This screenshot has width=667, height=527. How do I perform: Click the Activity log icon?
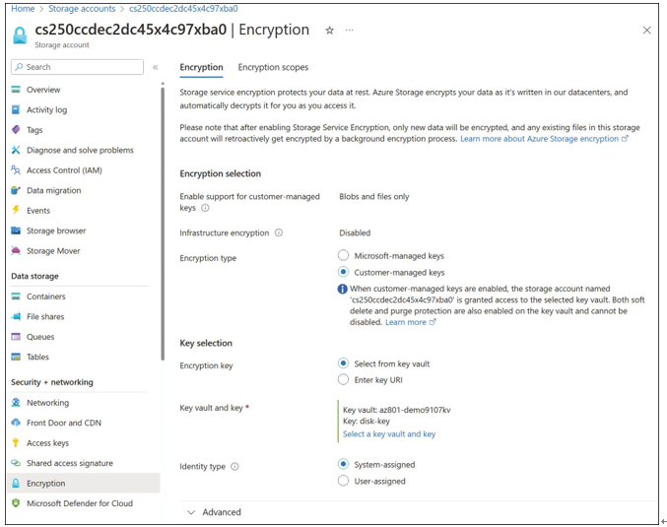[16, 109]
